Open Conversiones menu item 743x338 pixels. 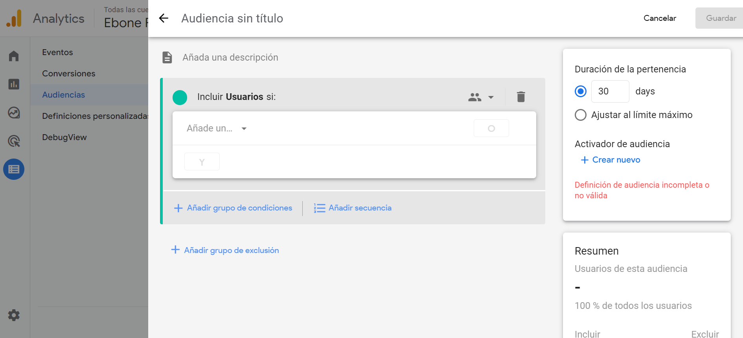(x=69, y=74)
